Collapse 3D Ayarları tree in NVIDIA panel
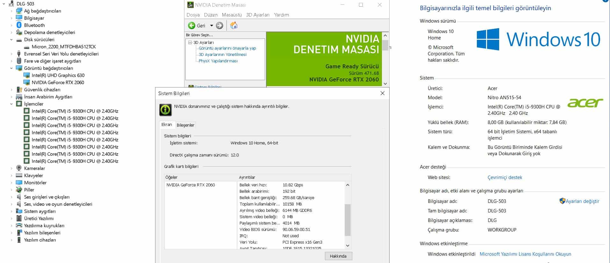610x263 pixels. [190, 42]
